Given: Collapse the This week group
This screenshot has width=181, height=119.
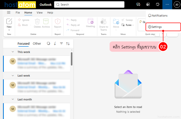Looking at the screenshot, I should pos(13,52).
